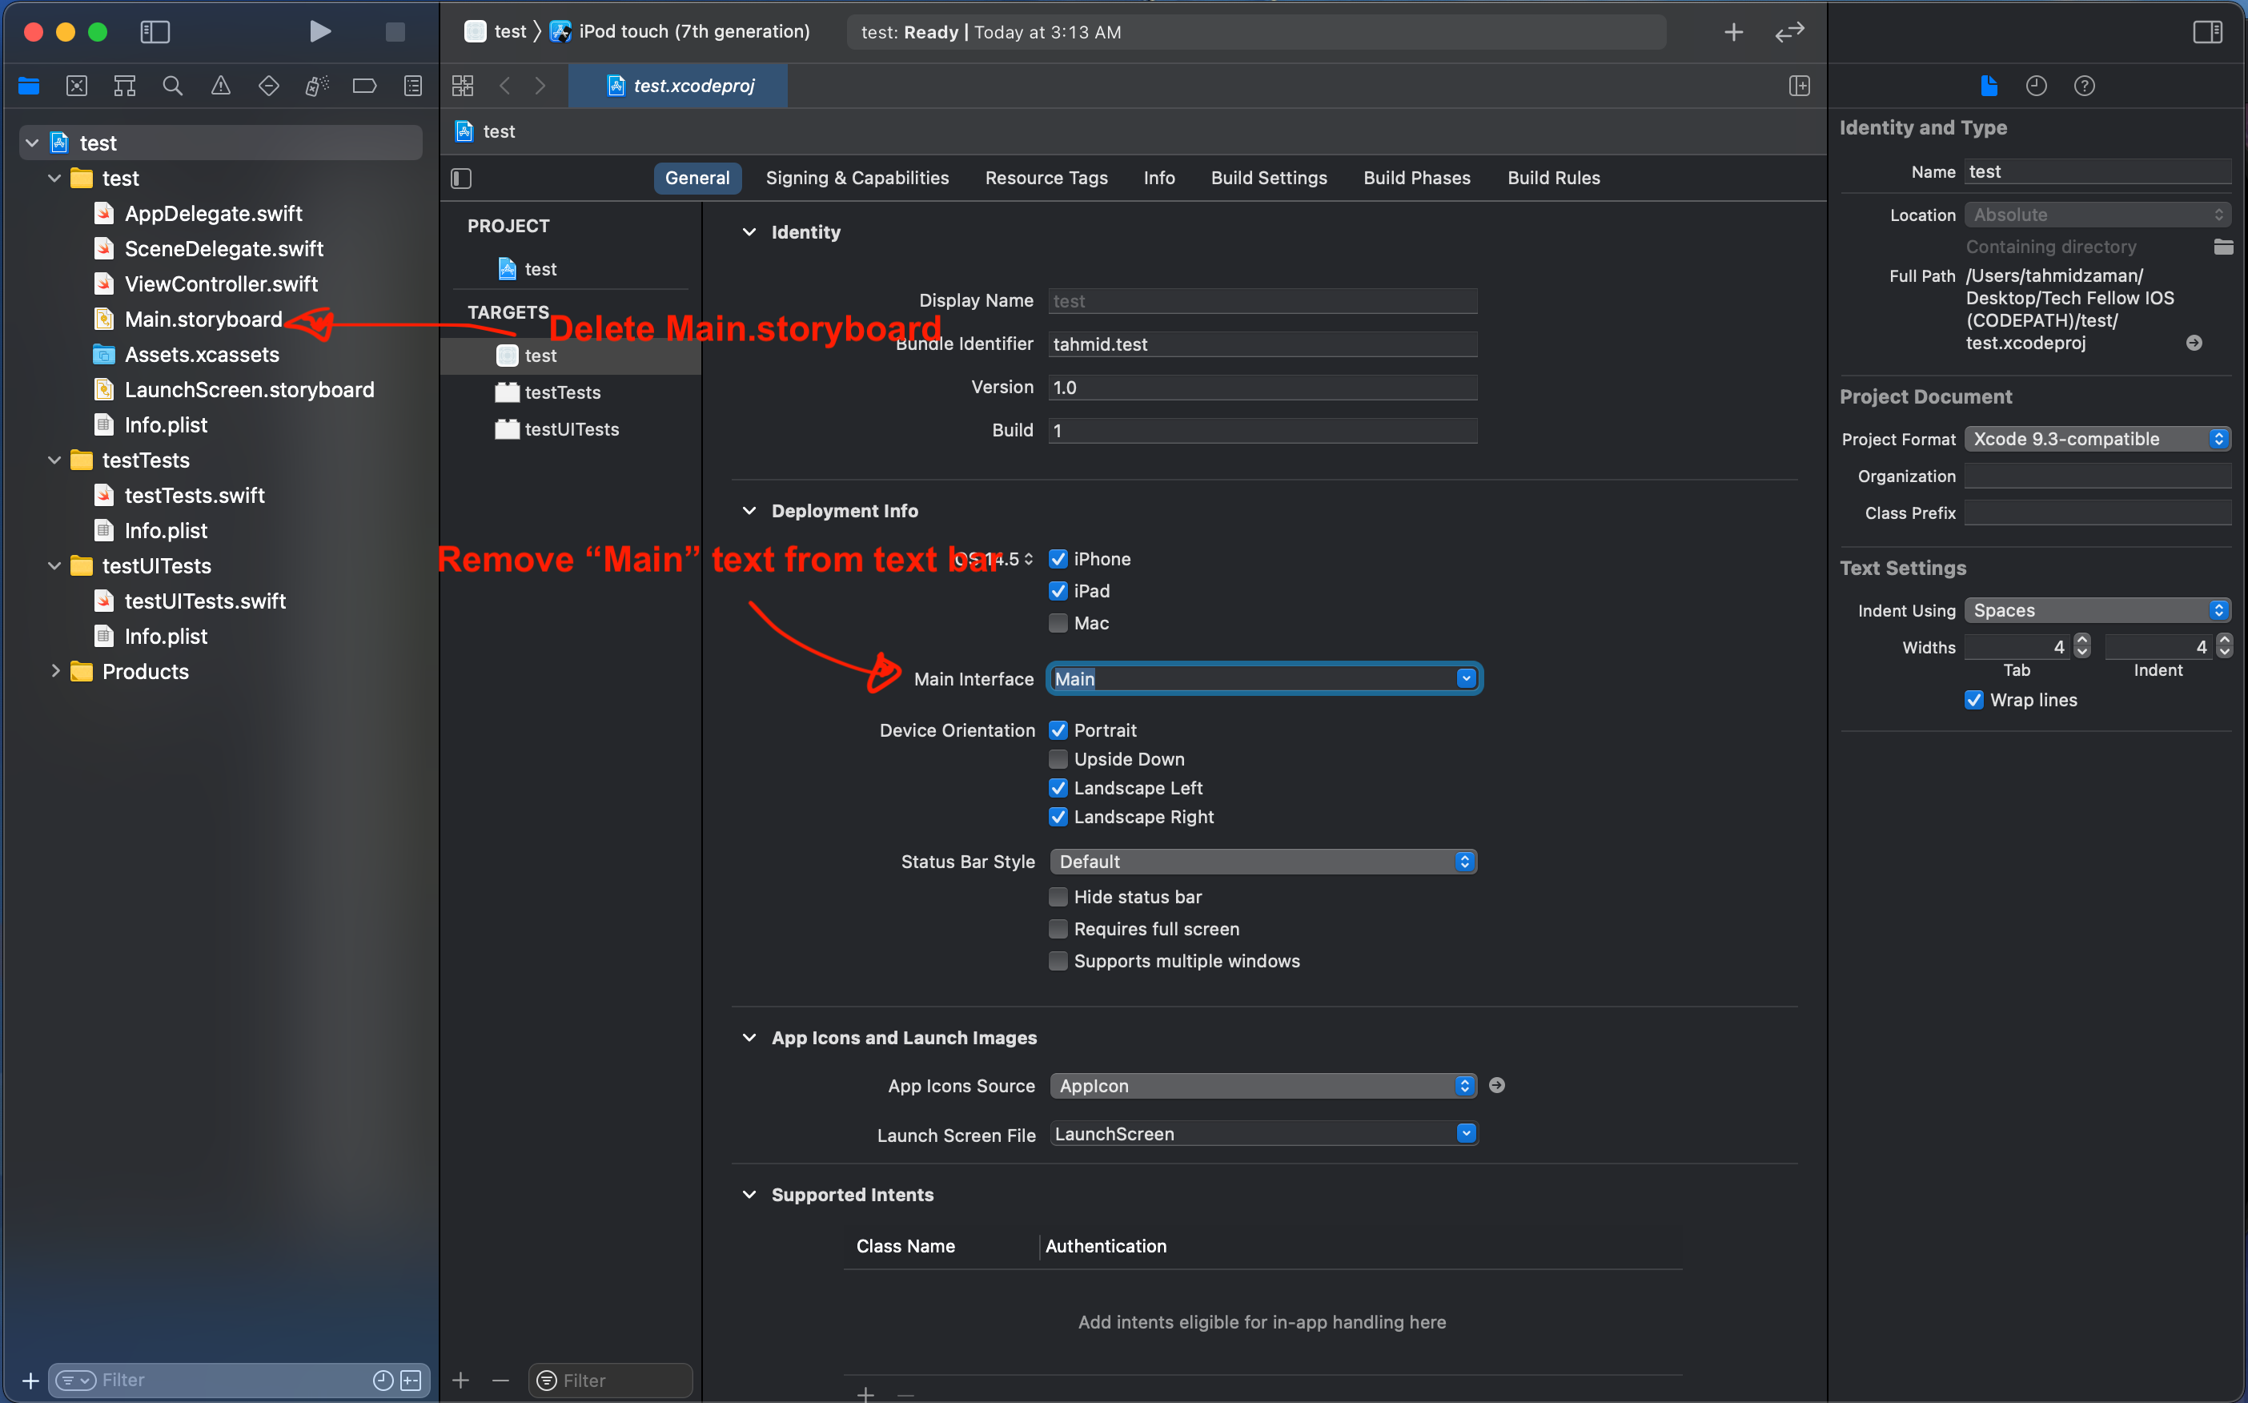Open the Issue navigator warning icon

[x=221, y=86]
